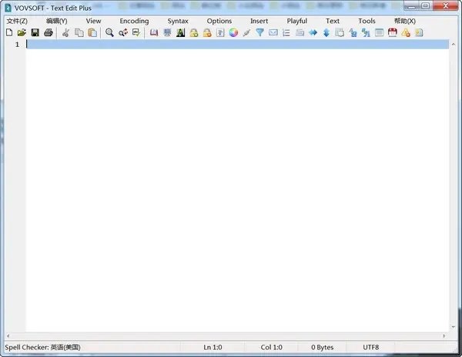Save the document using the floppy disk icon
The height and width of the screenshot is (357, 462).
click(x=35, y=33)
